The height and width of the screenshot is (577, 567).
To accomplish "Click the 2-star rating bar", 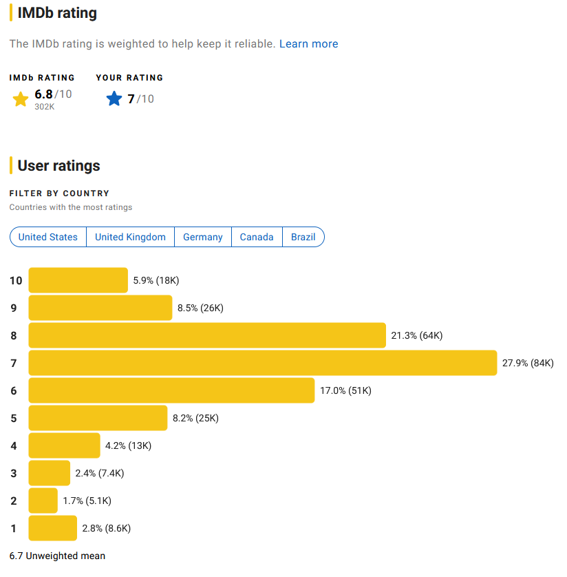I will pos(43,501).
